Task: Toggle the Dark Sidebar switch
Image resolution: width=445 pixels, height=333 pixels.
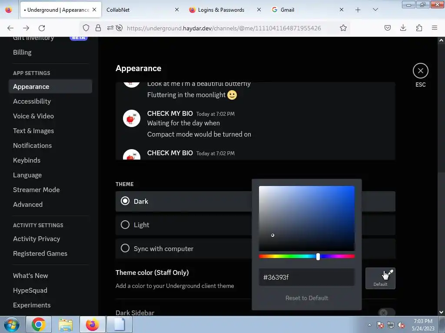Action: [386, 312]
